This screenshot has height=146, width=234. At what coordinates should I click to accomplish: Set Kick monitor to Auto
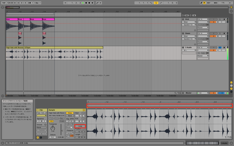[x=203, y=25]
